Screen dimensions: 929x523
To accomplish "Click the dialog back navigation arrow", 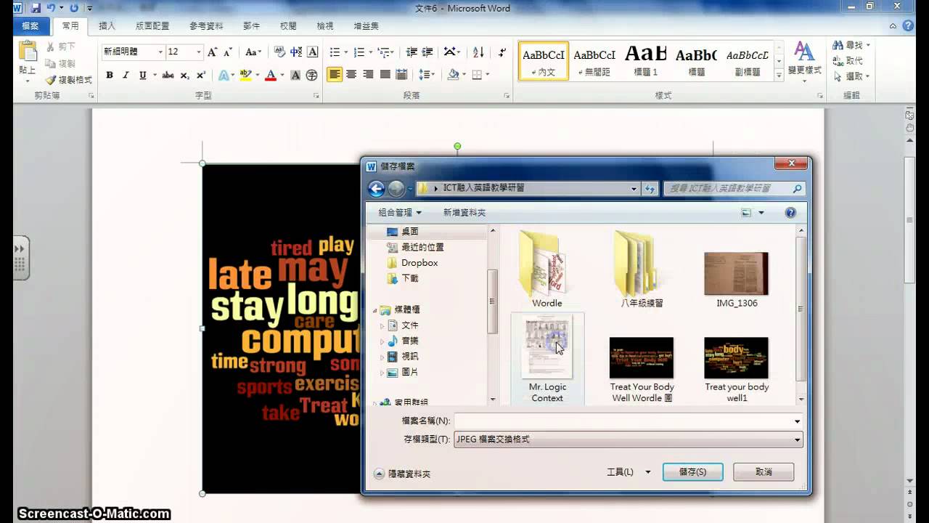I will [x=376, y=189].
